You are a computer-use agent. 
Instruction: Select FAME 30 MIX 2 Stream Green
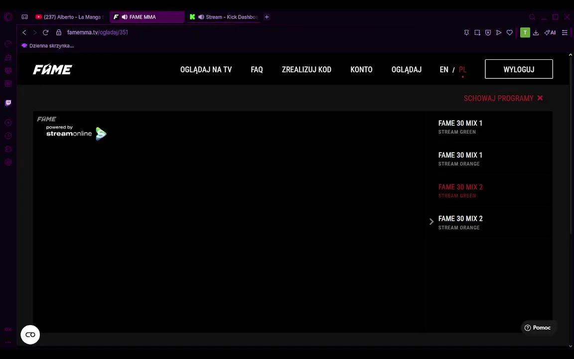(x=460, y=190)
